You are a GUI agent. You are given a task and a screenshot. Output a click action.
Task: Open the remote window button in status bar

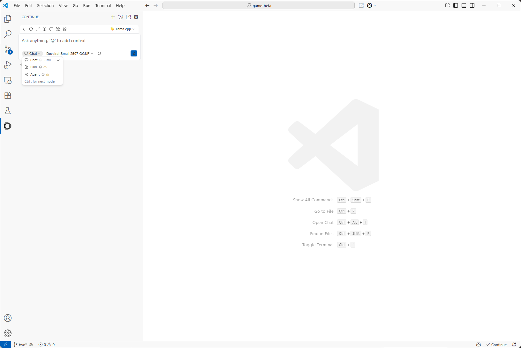[x=5, y=344]
